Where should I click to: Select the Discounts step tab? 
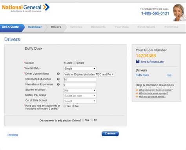(x=98, y=27)
